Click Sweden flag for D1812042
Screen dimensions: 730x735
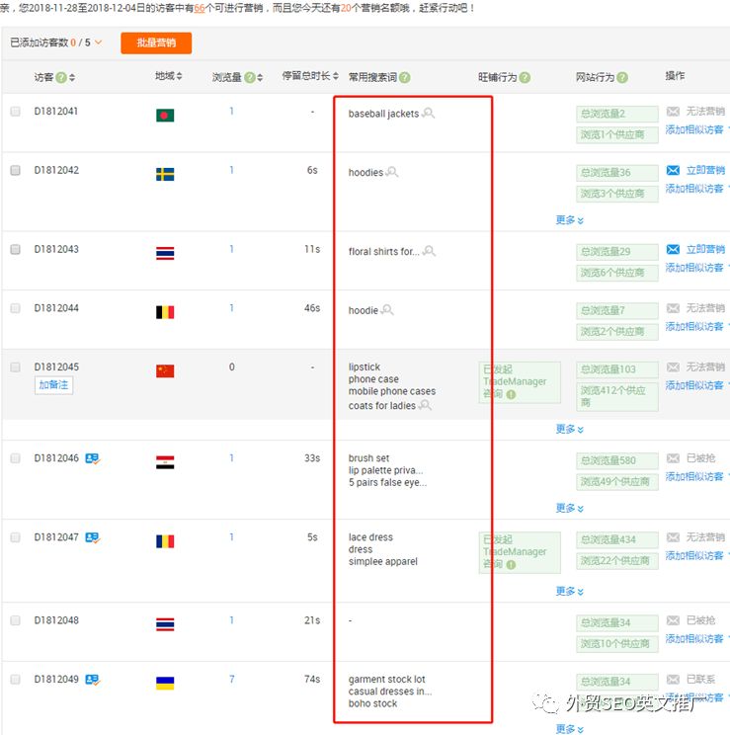165,175
